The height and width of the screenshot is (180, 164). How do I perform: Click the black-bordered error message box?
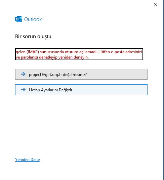coord(79,54)
